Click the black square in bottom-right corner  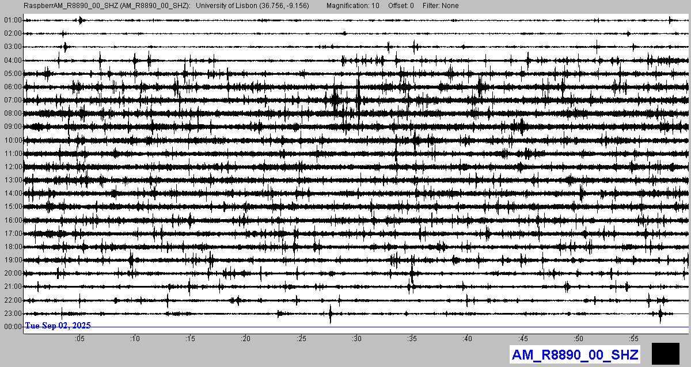click(x=666, y=353)
